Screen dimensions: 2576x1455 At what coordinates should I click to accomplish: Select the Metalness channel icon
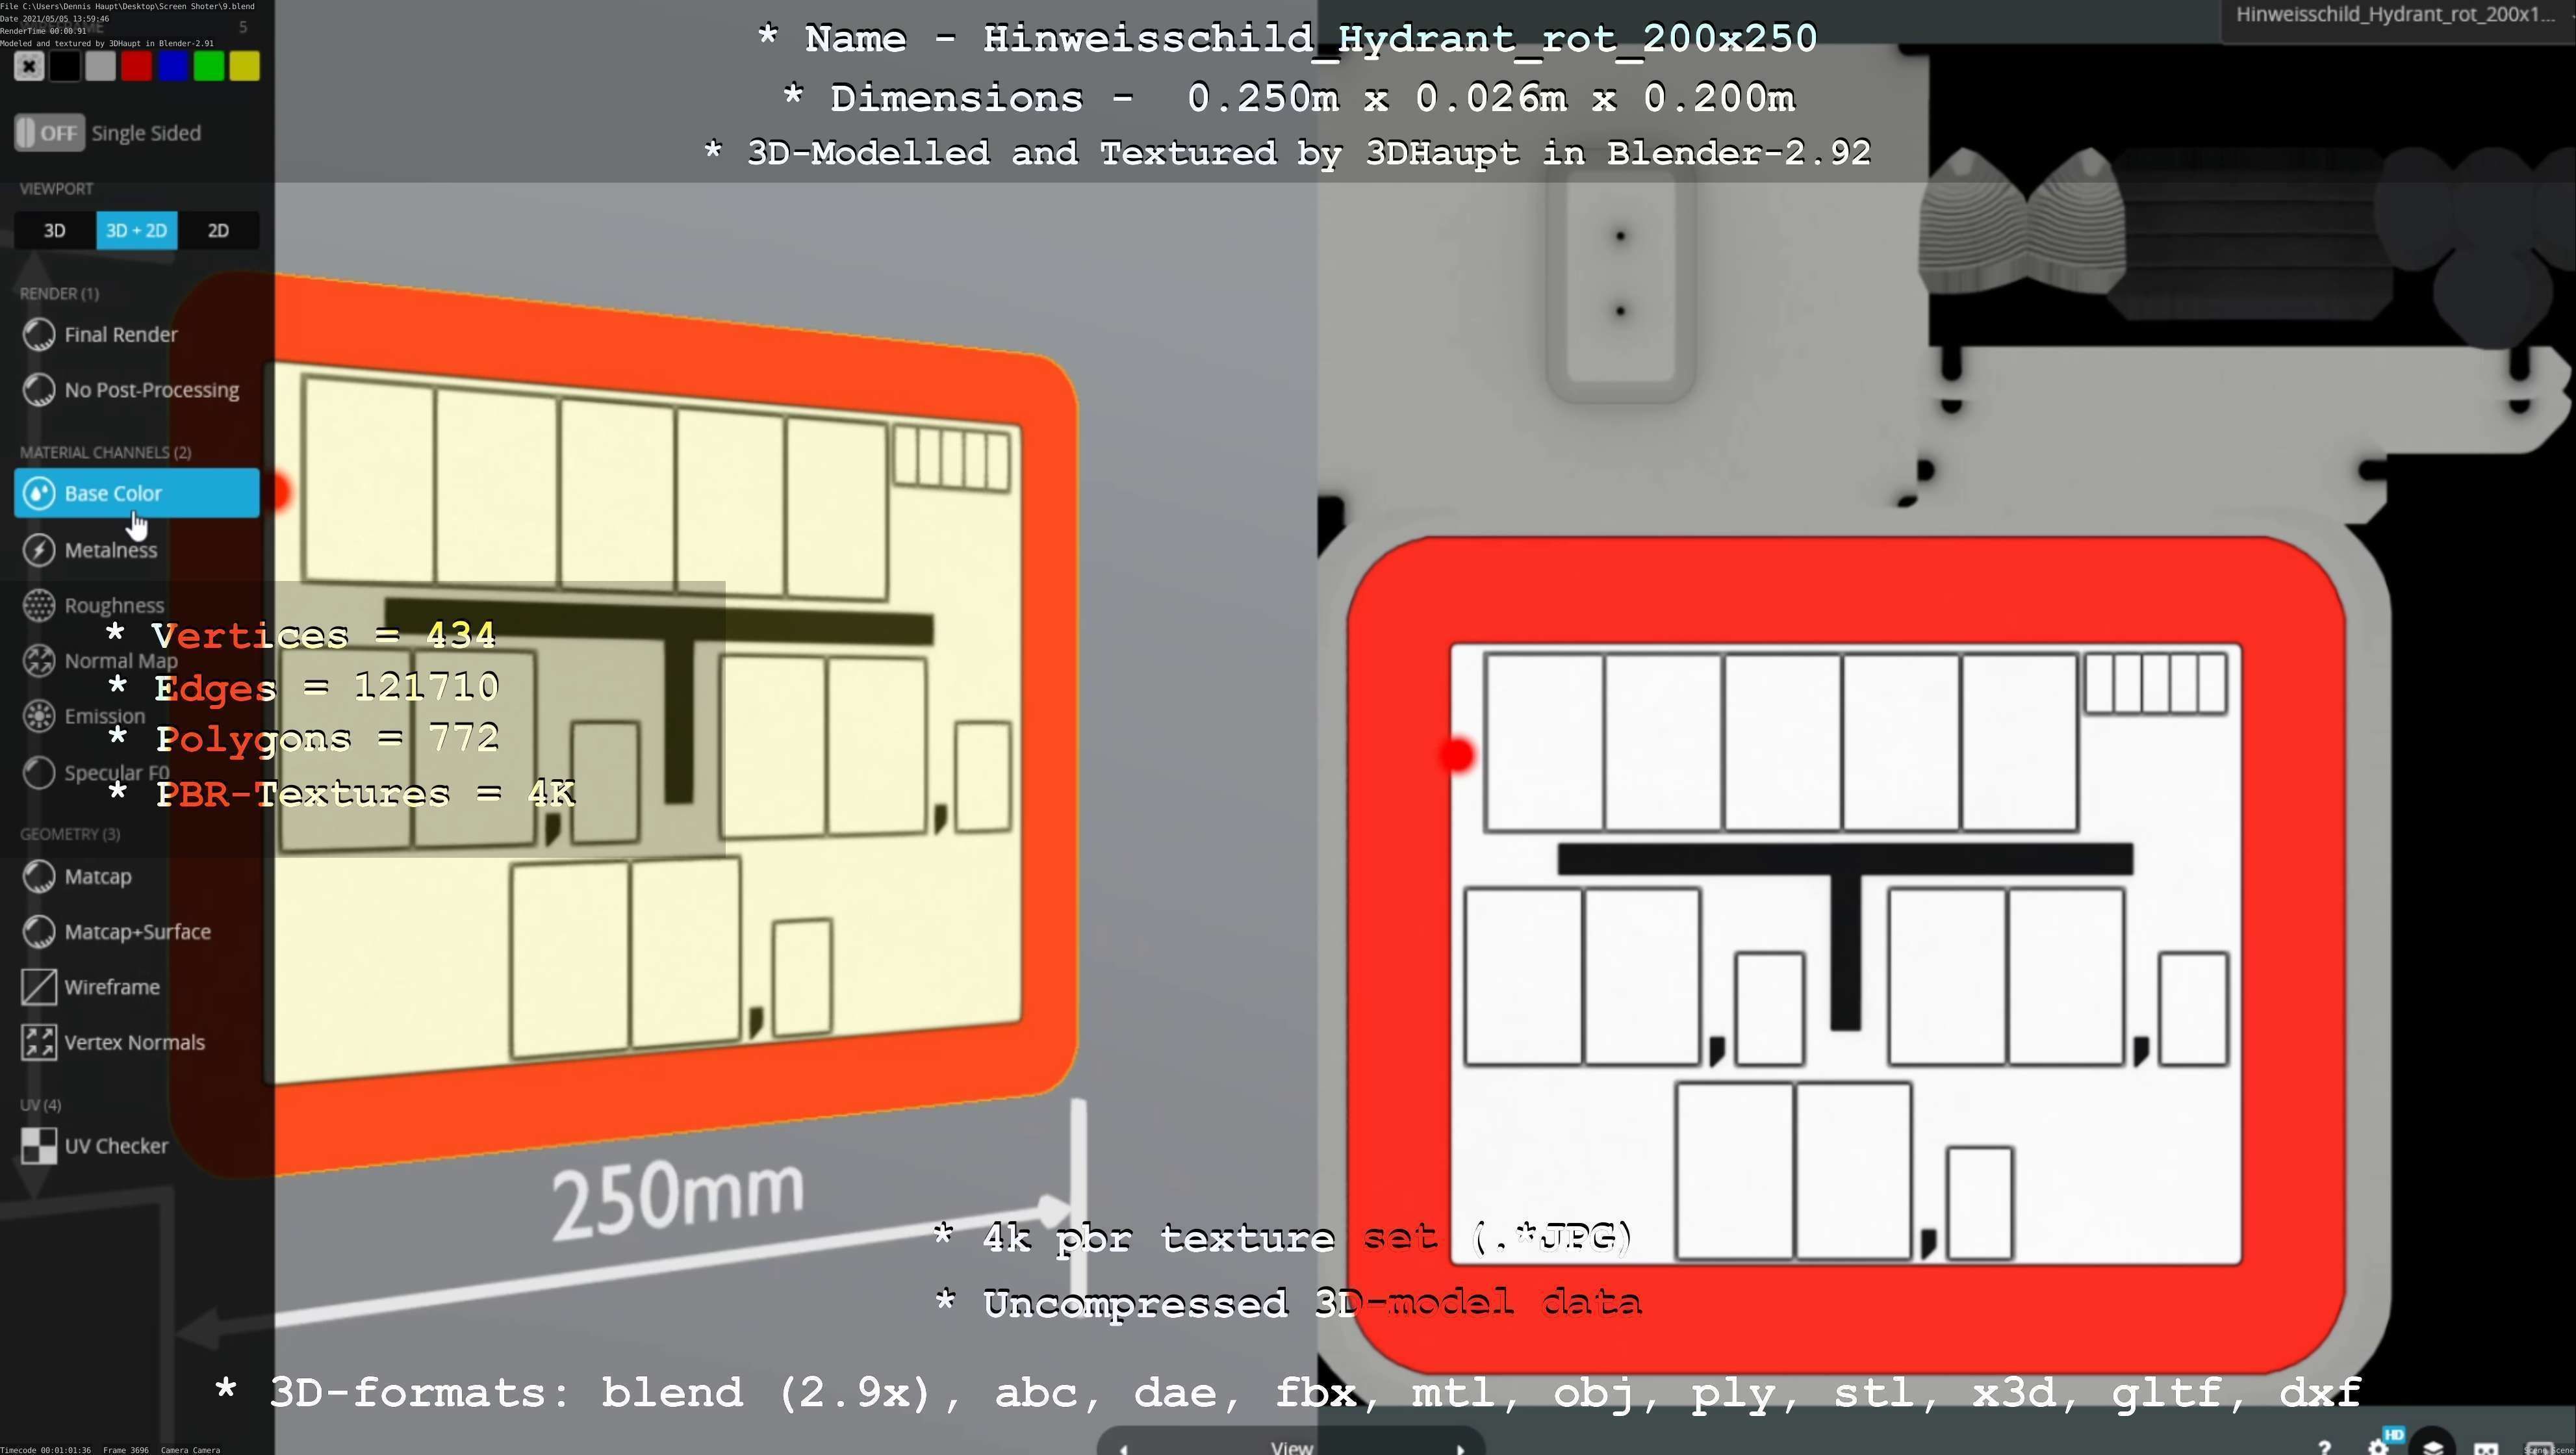point(39,550)
